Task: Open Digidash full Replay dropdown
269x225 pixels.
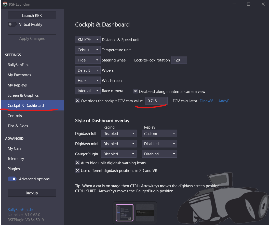Action: tap(159, 134)
